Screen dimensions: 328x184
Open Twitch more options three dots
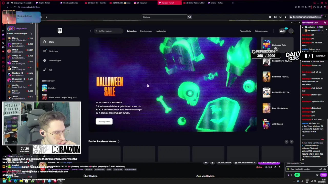point(46,17)
